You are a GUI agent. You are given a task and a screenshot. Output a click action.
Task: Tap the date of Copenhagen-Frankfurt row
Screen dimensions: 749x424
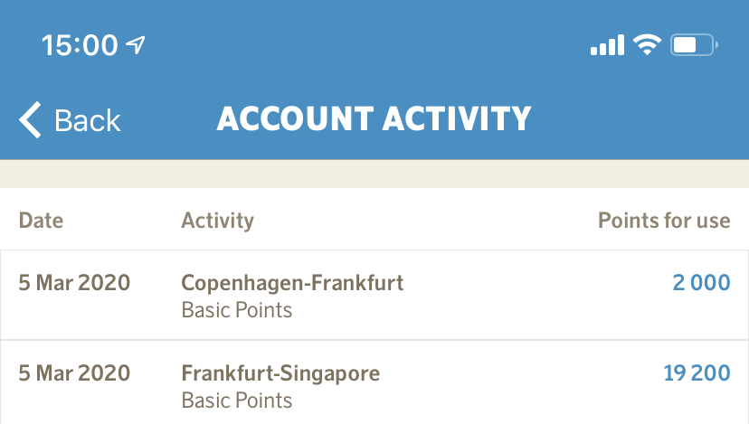point(74,283)
